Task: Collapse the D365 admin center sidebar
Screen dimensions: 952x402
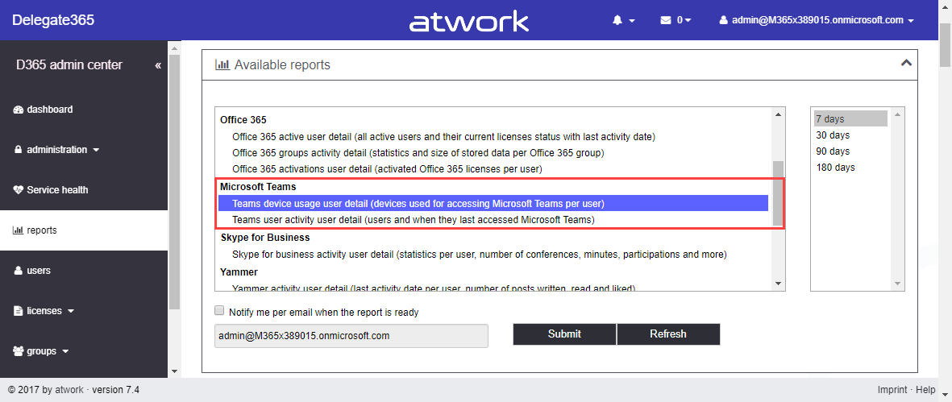Action: (x=158, y=65)
